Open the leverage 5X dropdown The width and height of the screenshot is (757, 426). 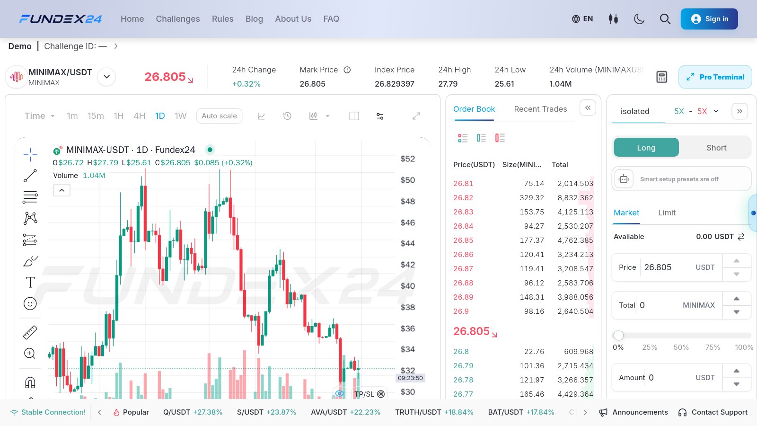tap(696, 111)
